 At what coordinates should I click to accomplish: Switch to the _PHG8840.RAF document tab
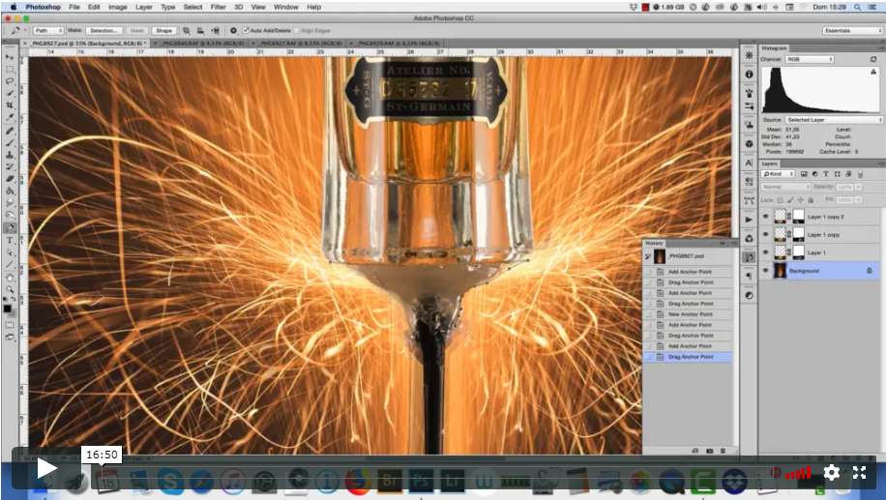(x=201, y=43)
